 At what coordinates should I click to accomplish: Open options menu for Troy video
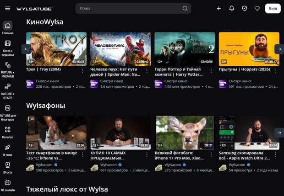click(x=82, y=71)
